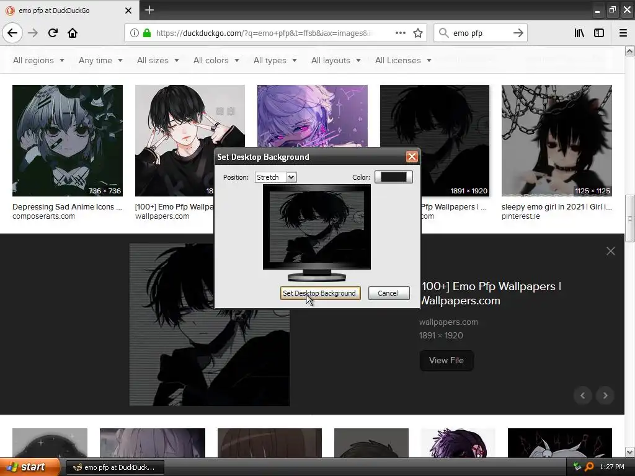Image resolution: width=635 pixels, height=476 pixels.
Task: Open Emo Pfp Wallpapers title link in panel
Action: (x=491, y=293)
